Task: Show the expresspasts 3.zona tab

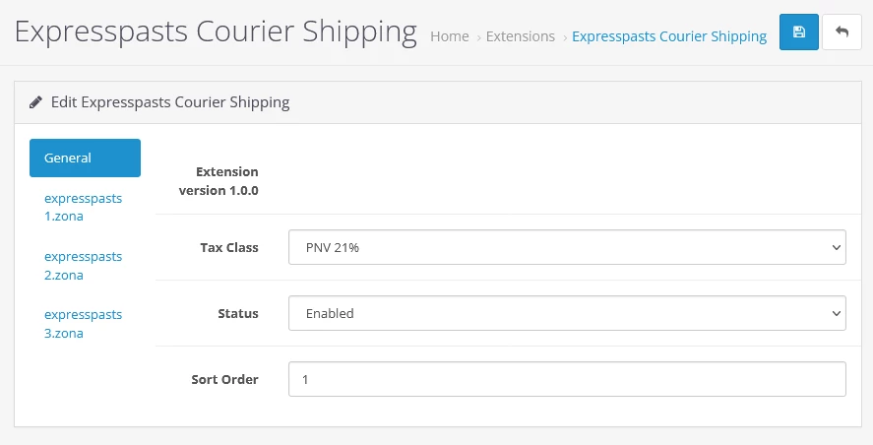Action: coord(83,323)
